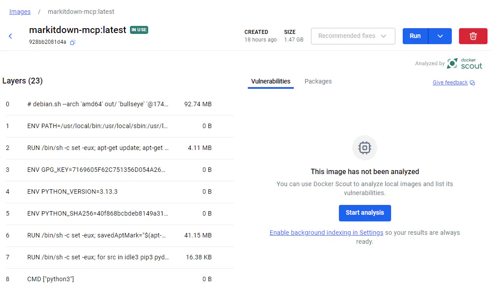Image resolution: width=492 pixels, height=283 pixels.
Task: Copy the image ID 928bb2081d4a
Action: pyautogui.click(x=72, y=42)
